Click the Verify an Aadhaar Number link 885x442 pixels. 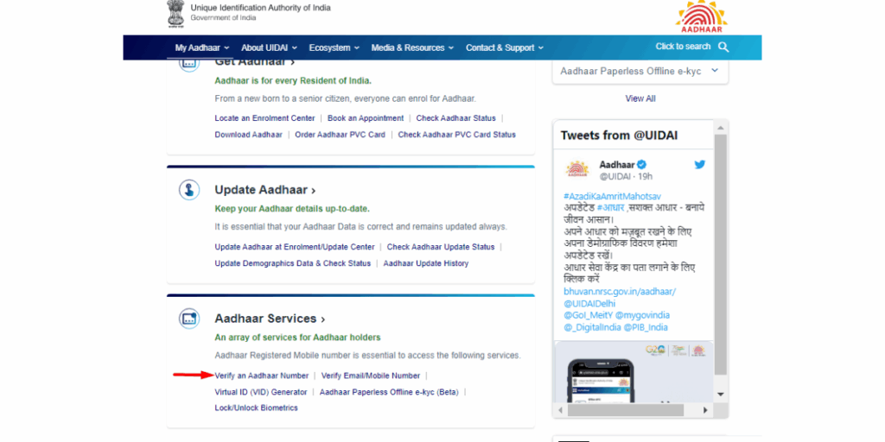(261, 376)
